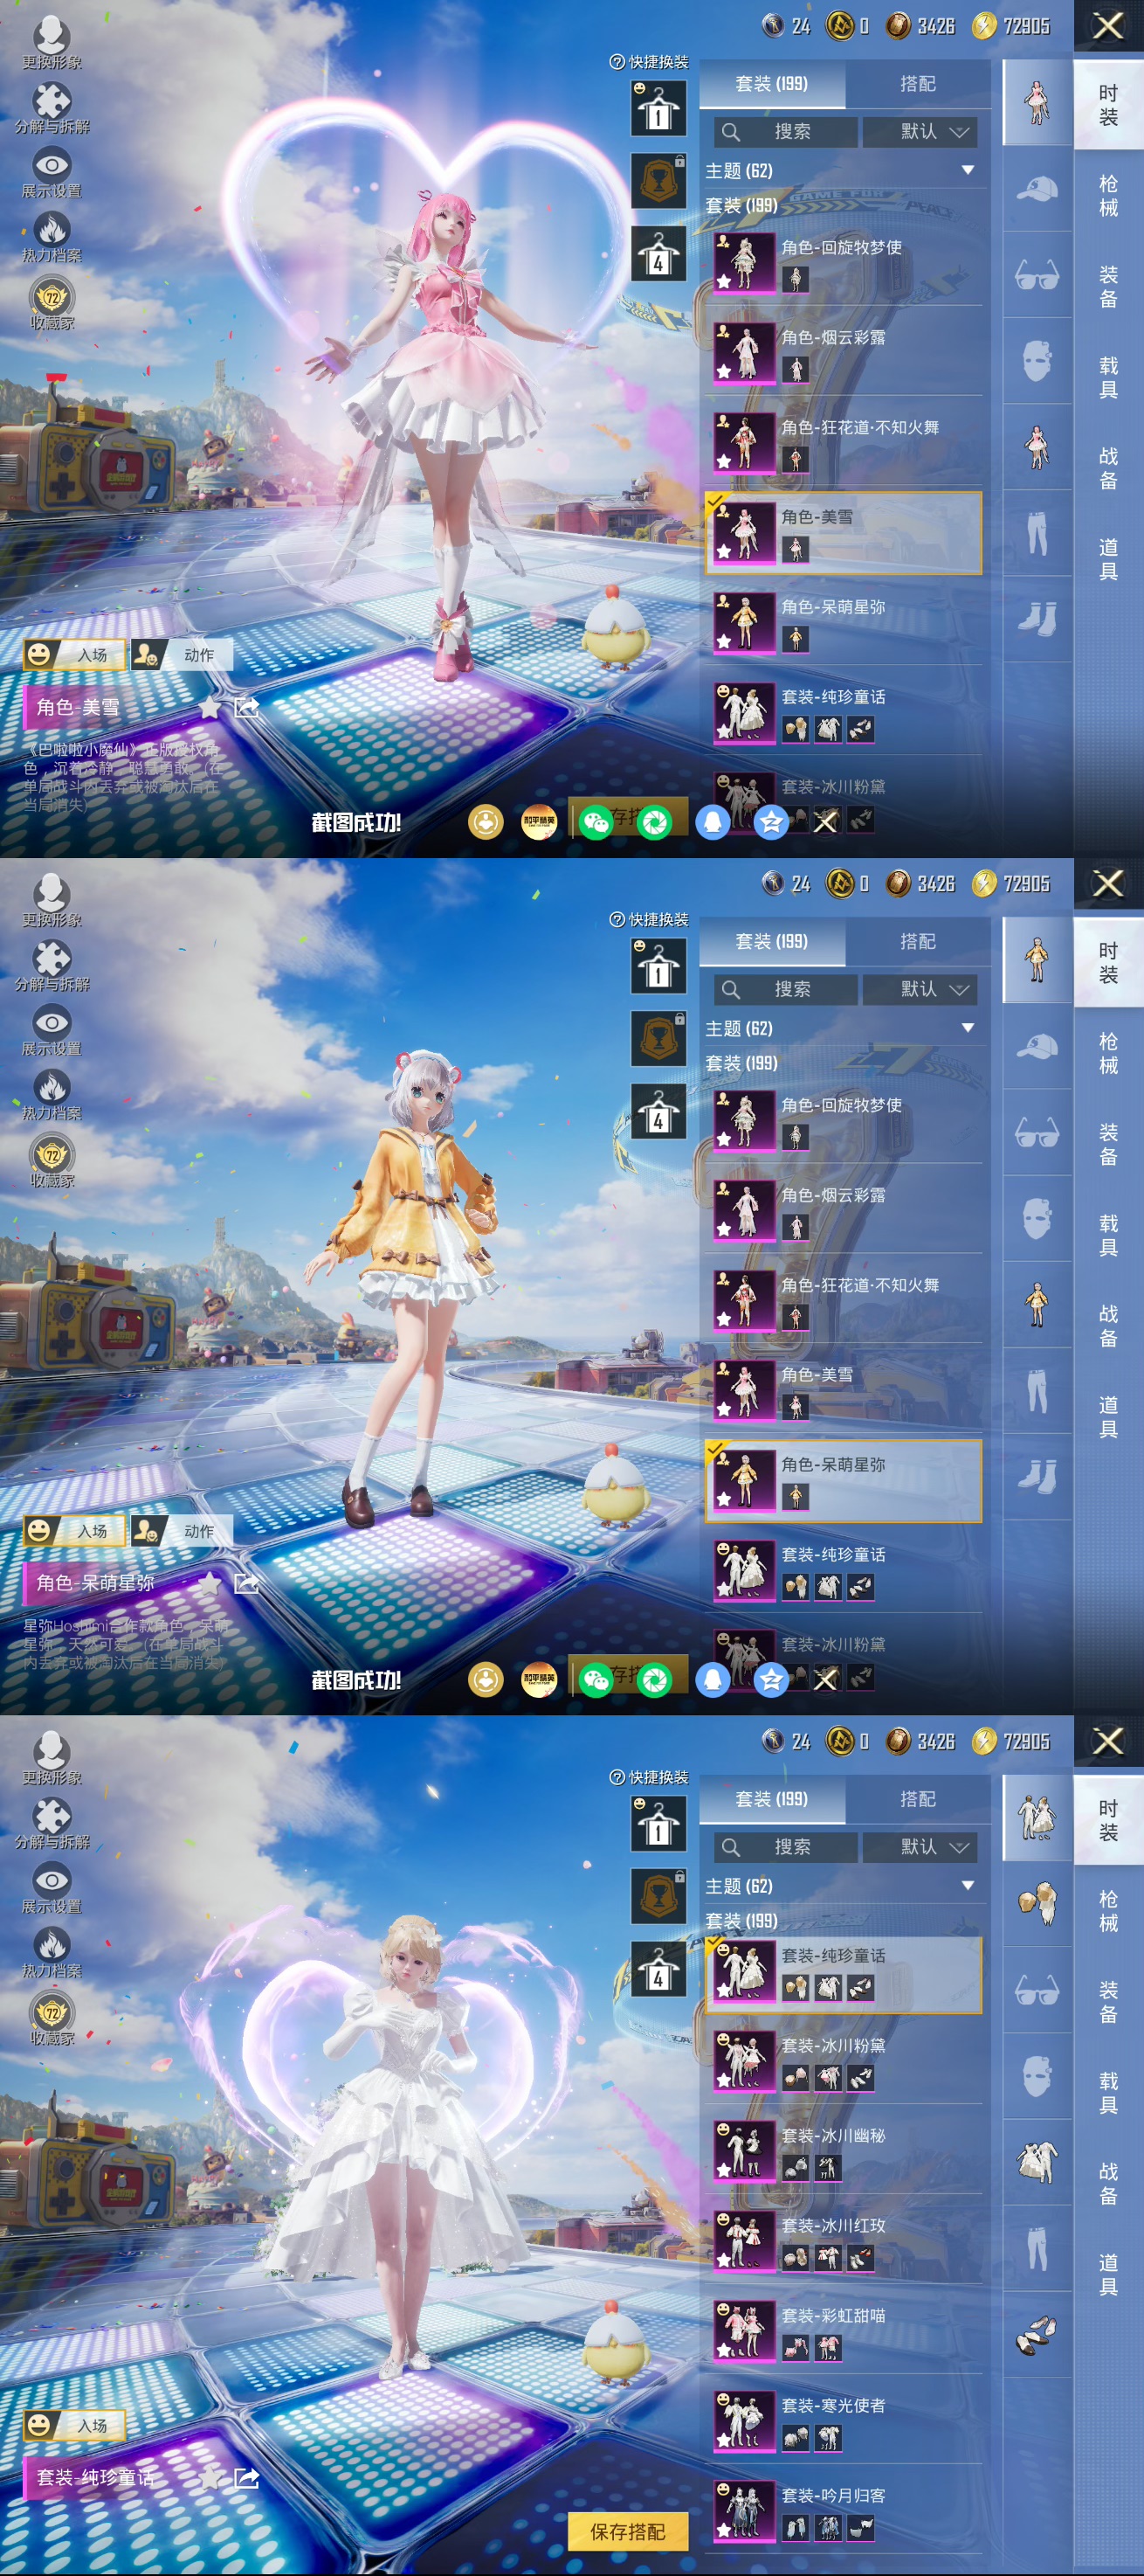This screenshot has width=1144, height=2576.
Task: Switch to 套装 (199) tab in top screenshot
Action: [772, 84]
